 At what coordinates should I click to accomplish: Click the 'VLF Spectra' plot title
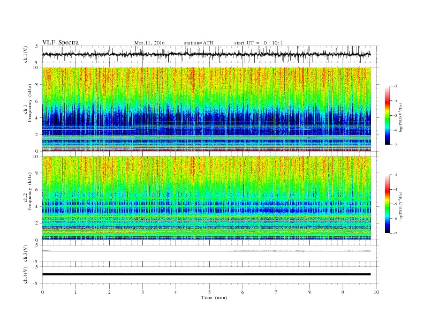pyautogui.click(x=60, y=42)
